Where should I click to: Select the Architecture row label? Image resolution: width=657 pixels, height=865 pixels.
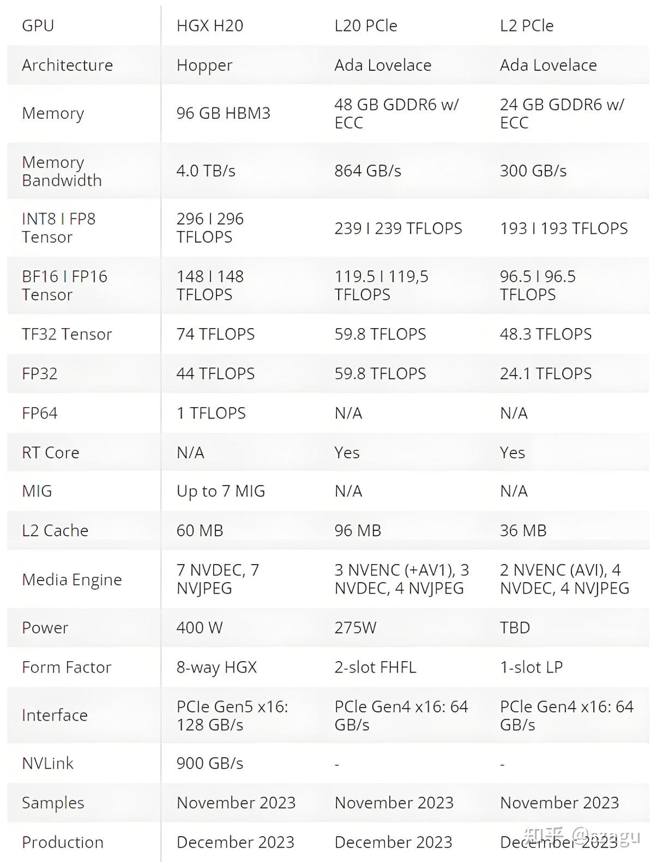click(x=67, y=65)
